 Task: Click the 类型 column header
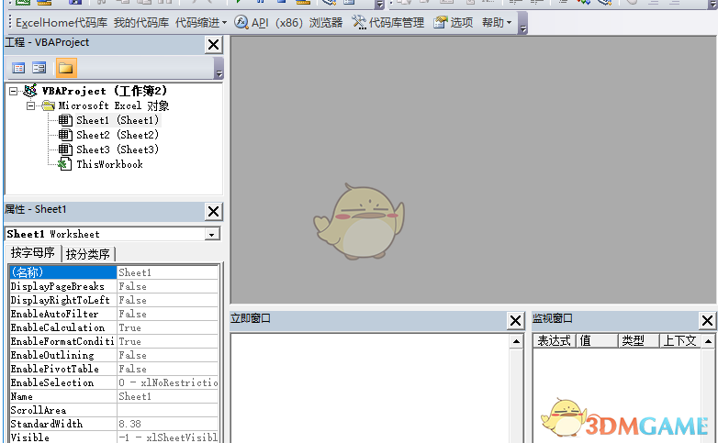639,341
